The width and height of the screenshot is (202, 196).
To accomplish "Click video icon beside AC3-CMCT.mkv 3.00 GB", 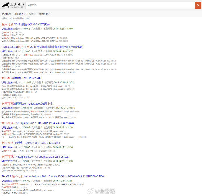I will [3, 38].
